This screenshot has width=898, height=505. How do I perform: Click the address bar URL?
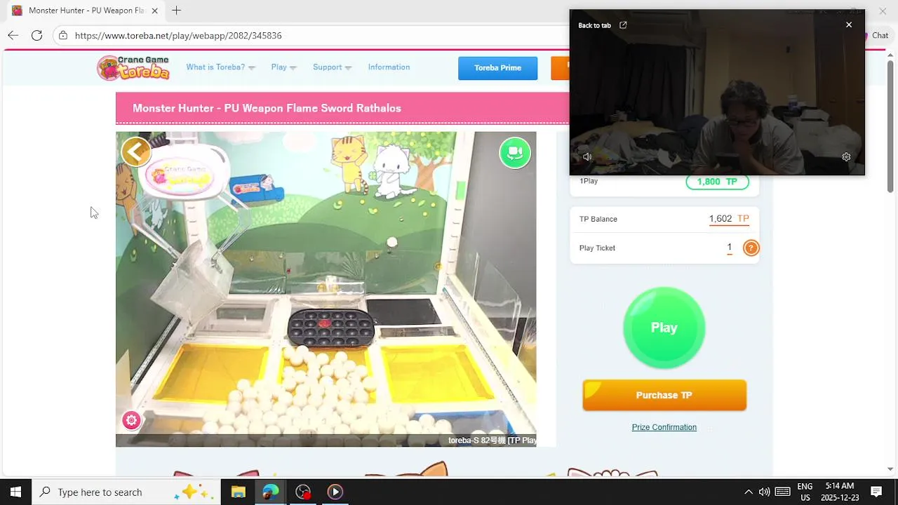(x=178, y=35)
